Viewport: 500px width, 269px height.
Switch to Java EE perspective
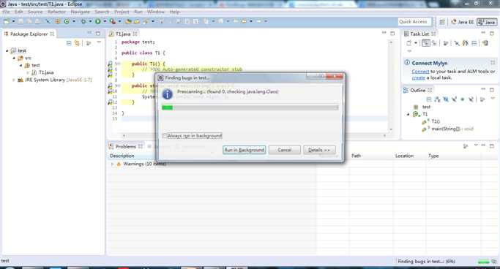(x=462, y=22)
